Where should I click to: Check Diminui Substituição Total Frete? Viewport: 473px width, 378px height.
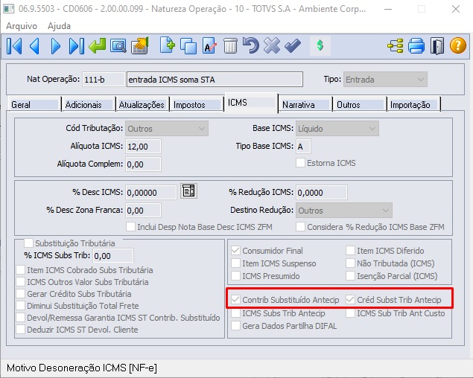click(21, 306)
